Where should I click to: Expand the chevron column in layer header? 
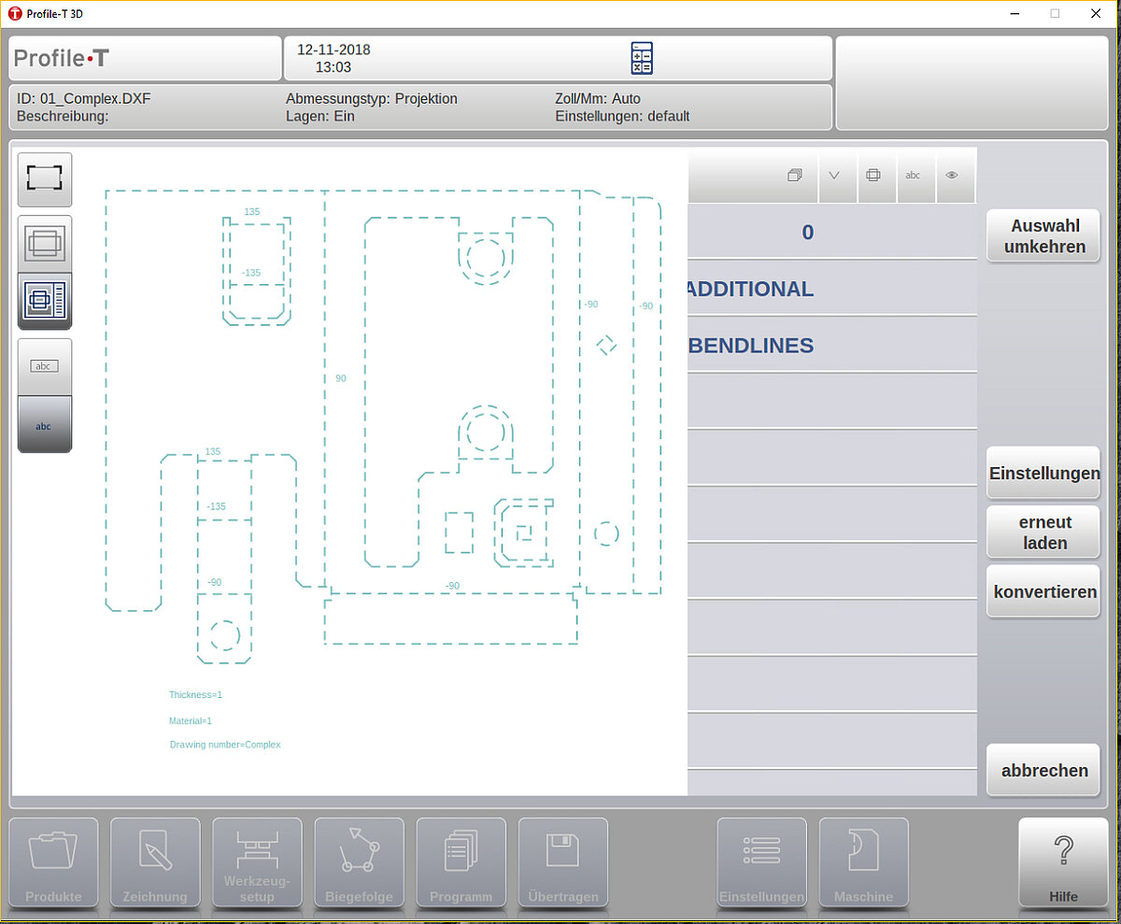[834, 175]
